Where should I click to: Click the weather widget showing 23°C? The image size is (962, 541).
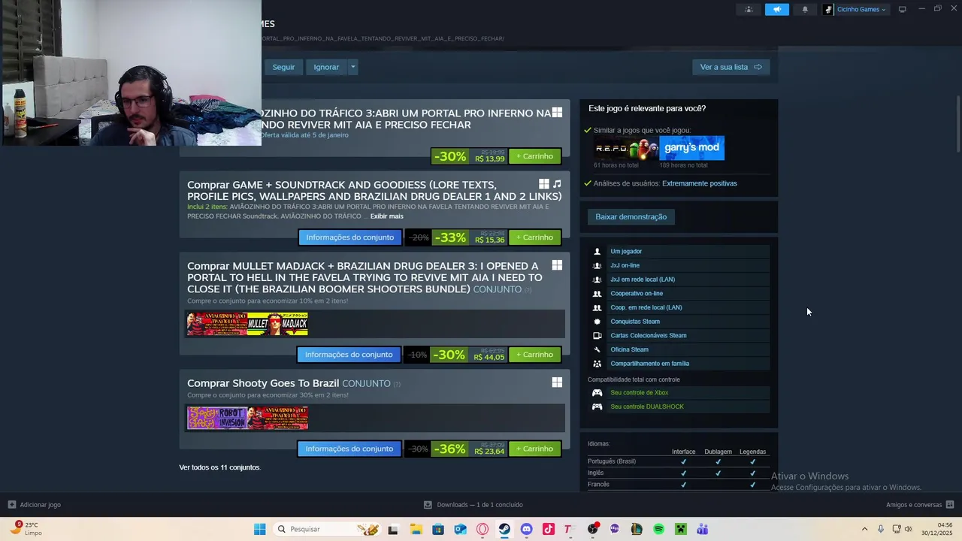click(25, 529)
